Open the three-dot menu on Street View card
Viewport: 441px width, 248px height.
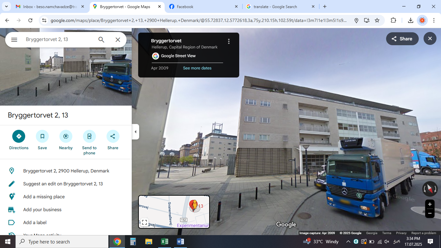229,41
